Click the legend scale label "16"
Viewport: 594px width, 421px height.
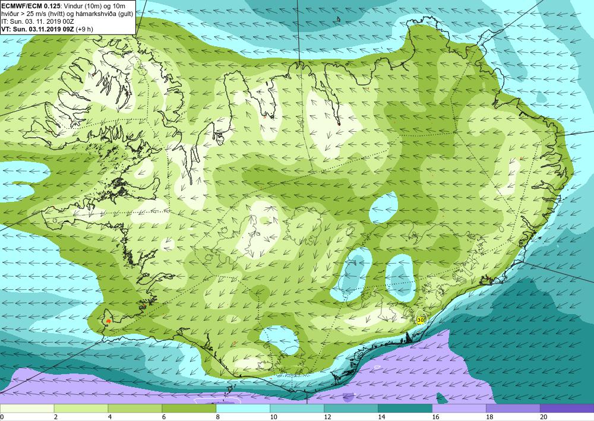(x=435, y=417)
